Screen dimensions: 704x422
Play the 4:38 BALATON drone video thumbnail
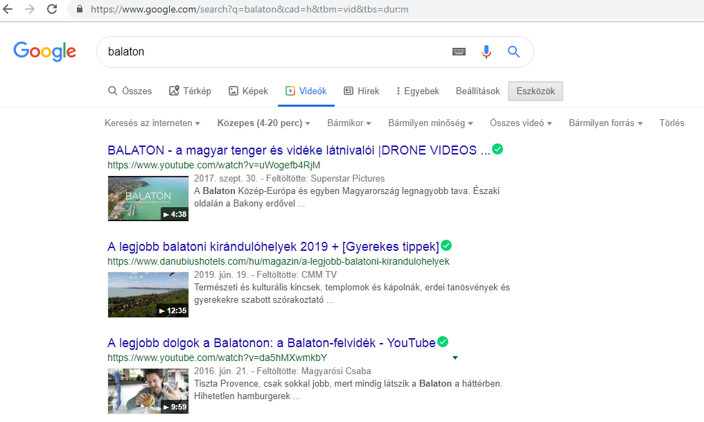point(148,198)
